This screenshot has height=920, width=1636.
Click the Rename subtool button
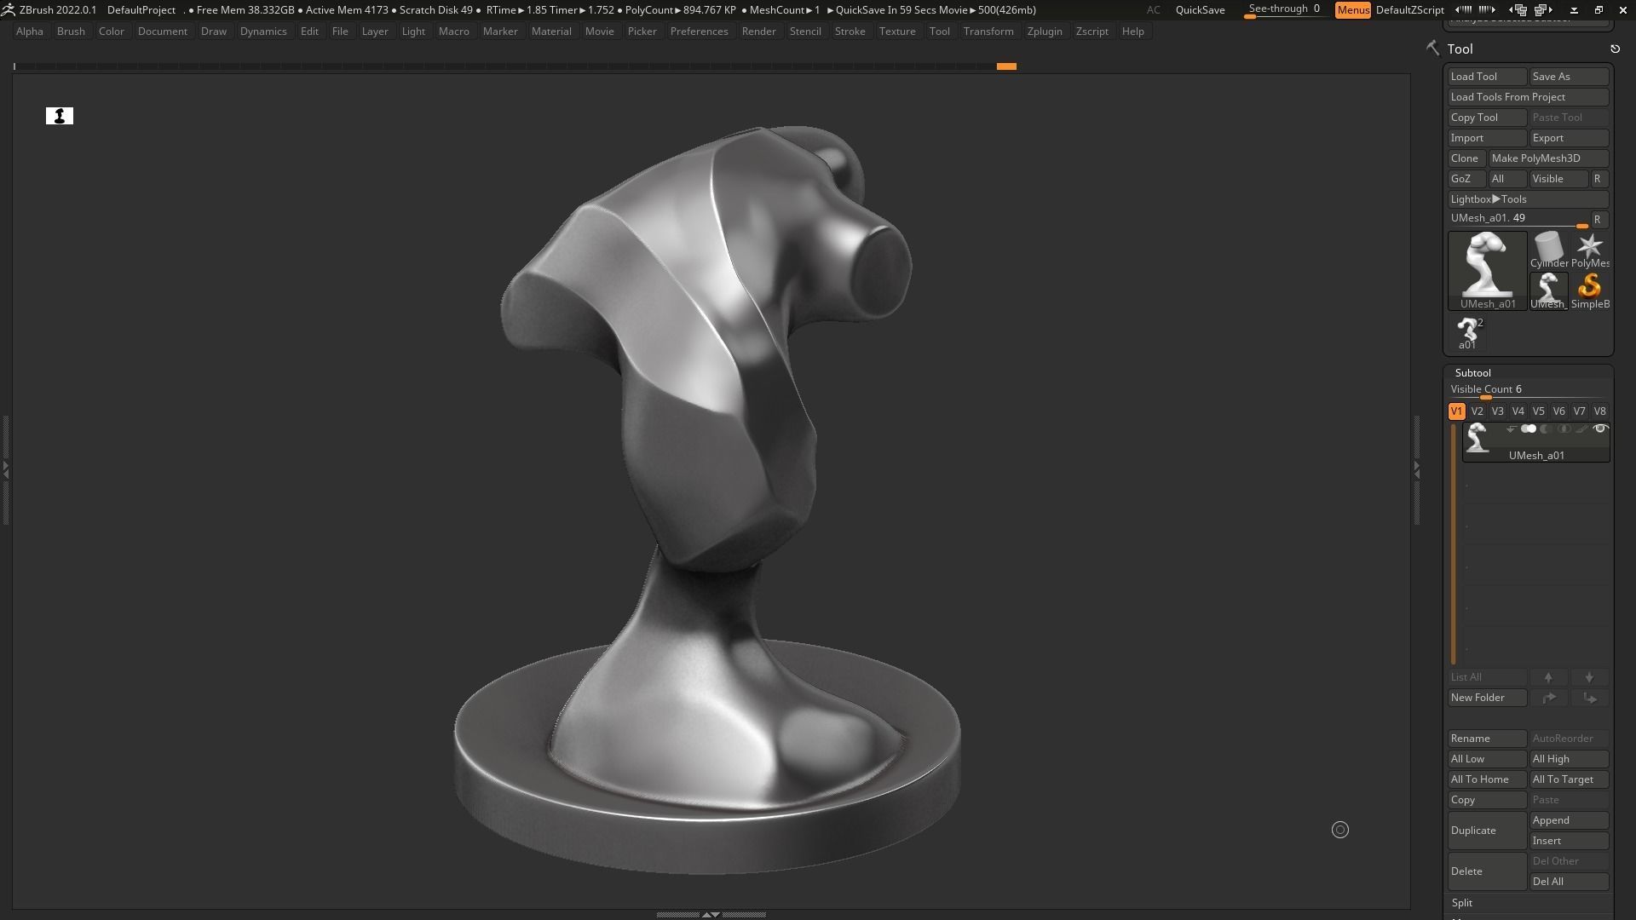pyautogui.click(x=1488, y=739)
